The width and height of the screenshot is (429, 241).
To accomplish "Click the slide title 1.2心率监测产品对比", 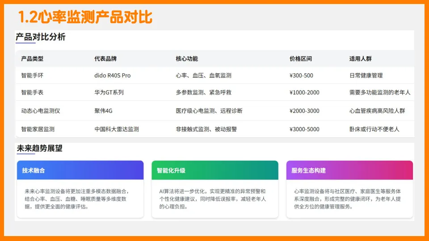I will pyautogui.click(x=85, y=17).
